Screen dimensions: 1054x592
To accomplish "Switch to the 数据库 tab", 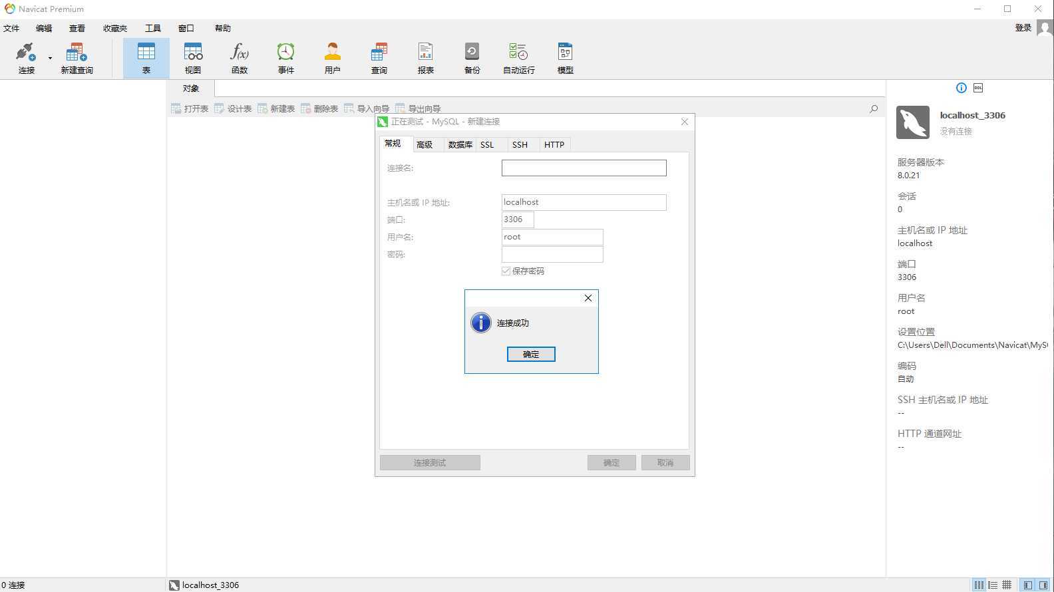I will coord(460,144).
